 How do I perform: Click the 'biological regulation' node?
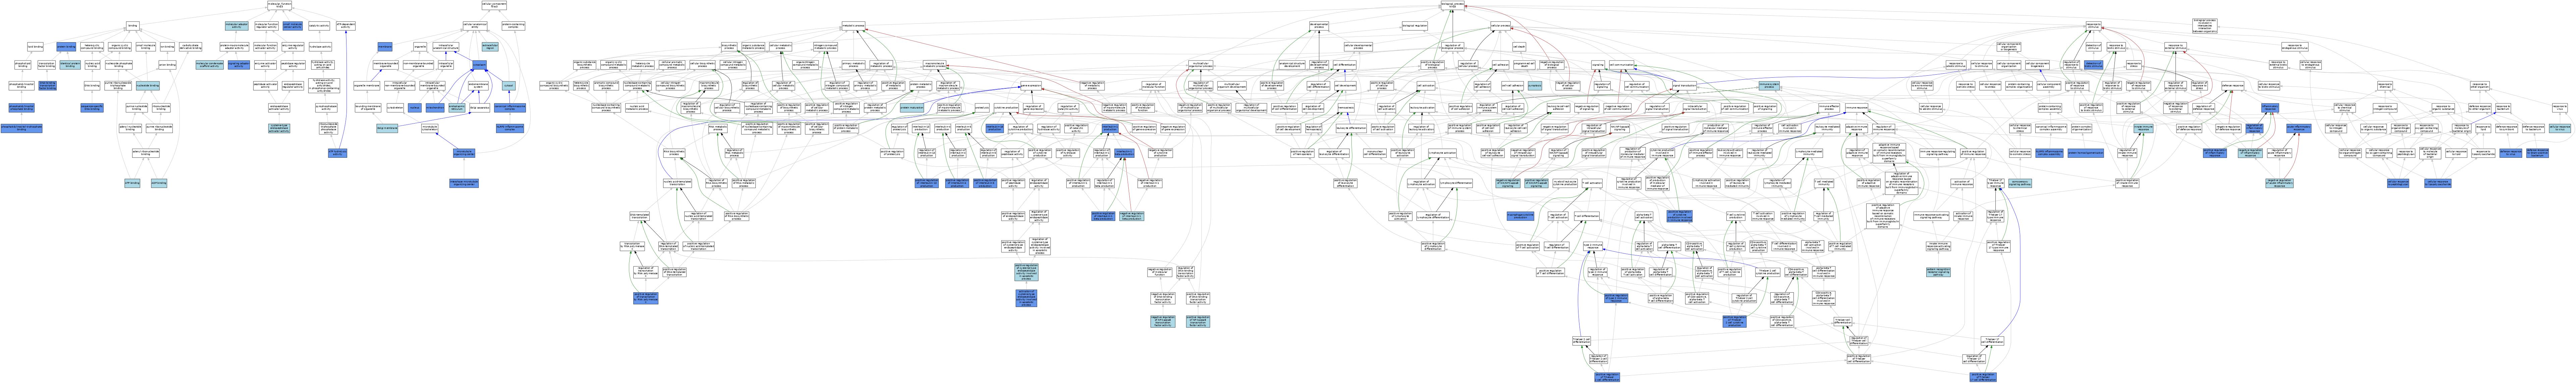(x=1415, y=26)
